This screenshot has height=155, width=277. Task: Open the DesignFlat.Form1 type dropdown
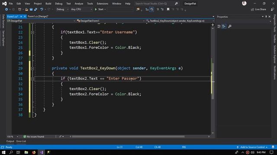[x=111, y=21]
